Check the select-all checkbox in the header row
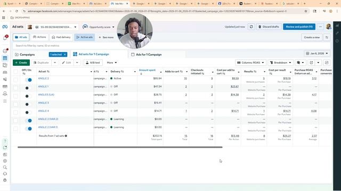 (15, 72)
